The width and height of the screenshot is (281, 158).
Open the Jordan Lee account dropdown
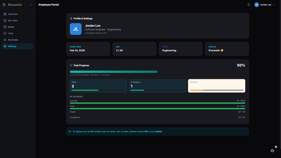point(264,5)
